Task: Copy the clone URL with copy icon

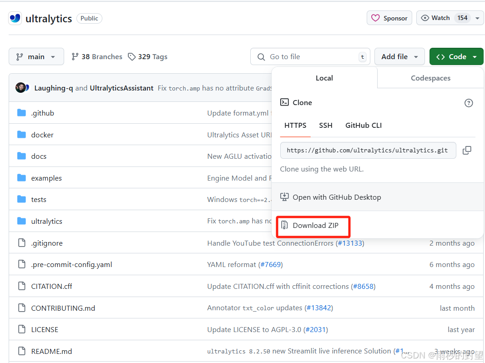Action: (x=467, y=150)
